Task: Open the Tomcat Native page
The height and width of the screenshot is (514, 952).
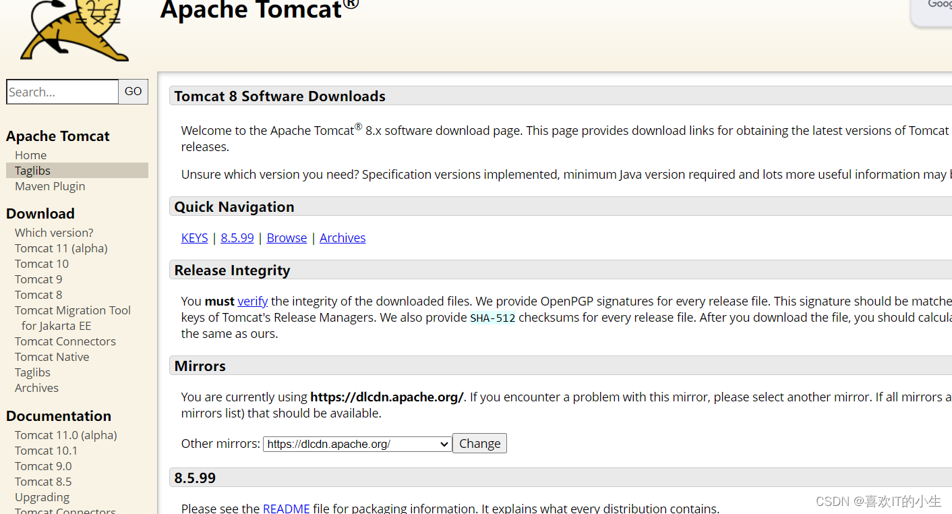Action: point(52,356)
